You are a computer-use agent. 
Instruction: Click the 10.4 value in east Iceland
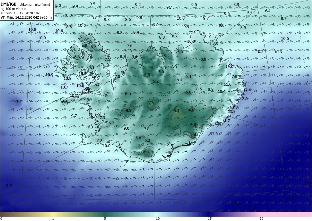click(x=222, y=91)
